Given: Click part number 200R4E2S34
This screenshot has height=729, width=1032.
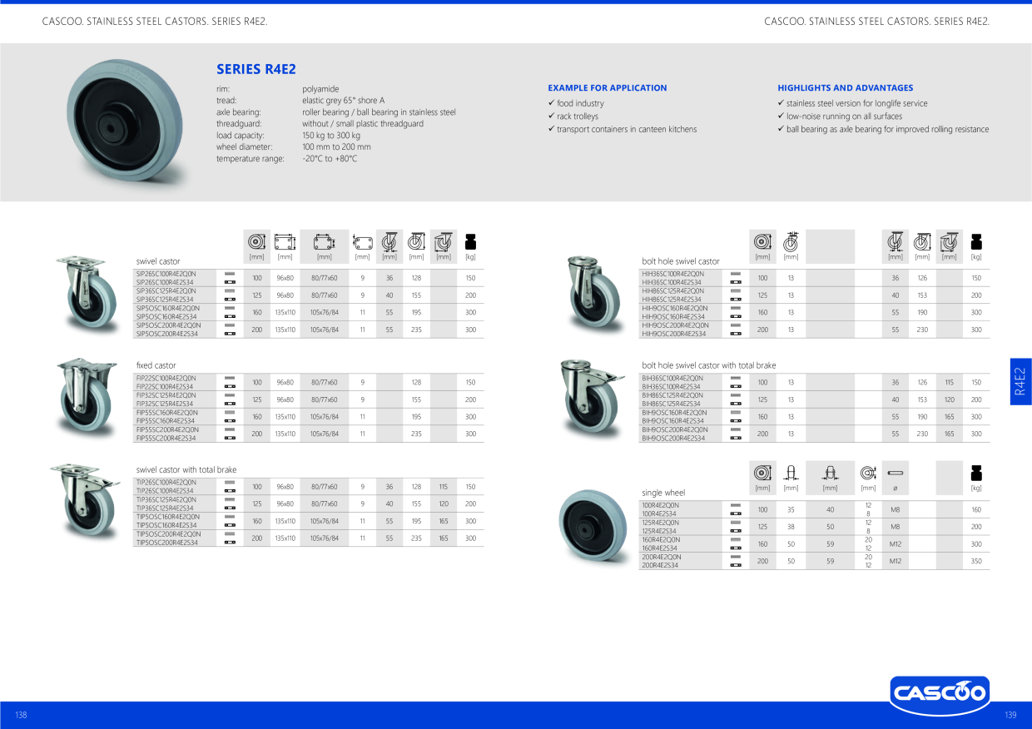Looking at the screenshot, I should (660, 565).
